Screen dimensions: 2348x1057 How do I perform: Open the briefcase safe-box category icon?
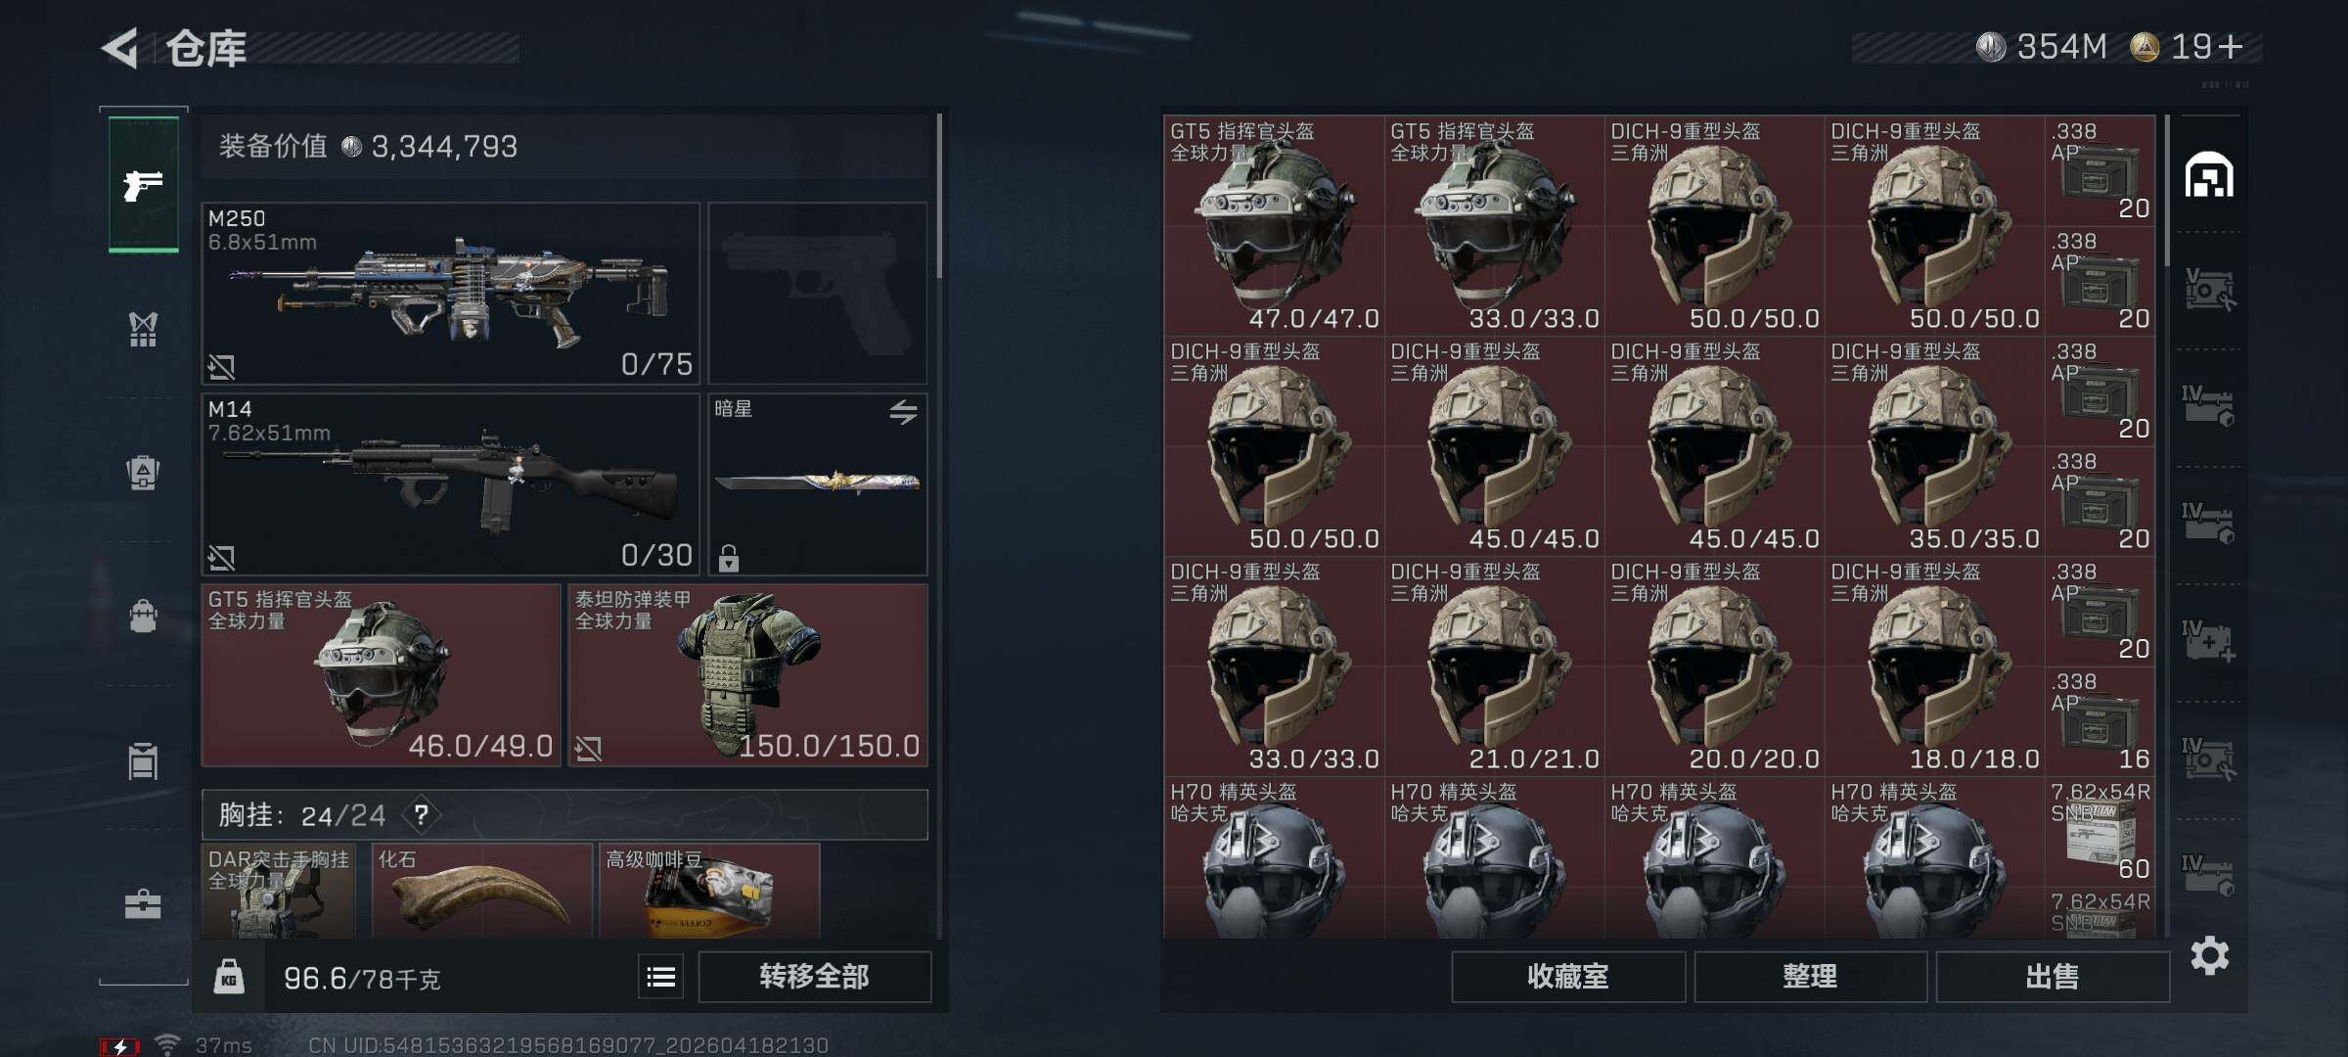click(144, 902)
